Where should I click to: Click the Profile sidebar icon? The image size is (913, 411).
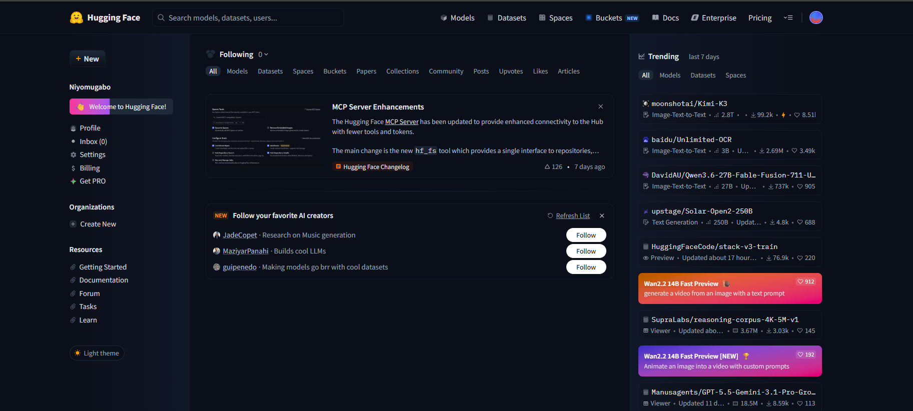pos(74,128)
